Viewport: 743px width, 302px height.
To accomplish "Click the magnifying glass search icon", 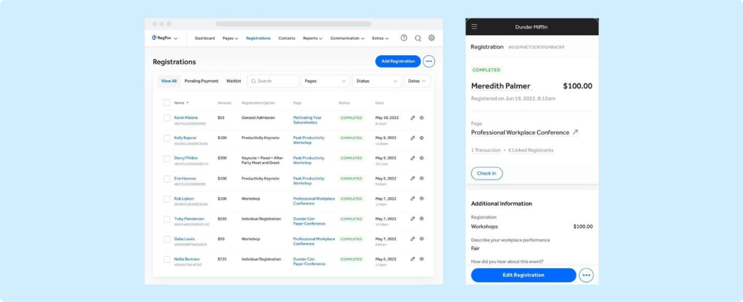I will [x=417, y=38].
